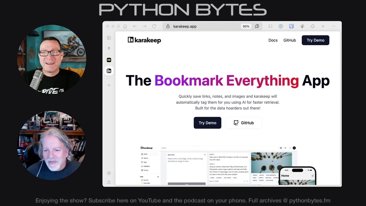Open the Docs link

[273, 40]
